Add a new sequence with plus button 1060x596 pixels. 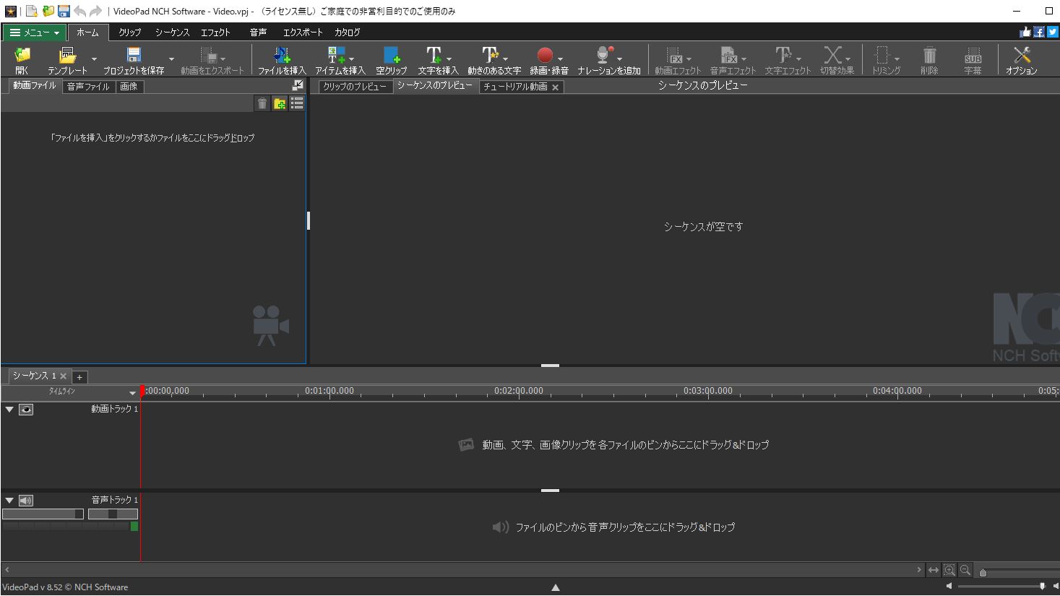(x=79, y=377)
